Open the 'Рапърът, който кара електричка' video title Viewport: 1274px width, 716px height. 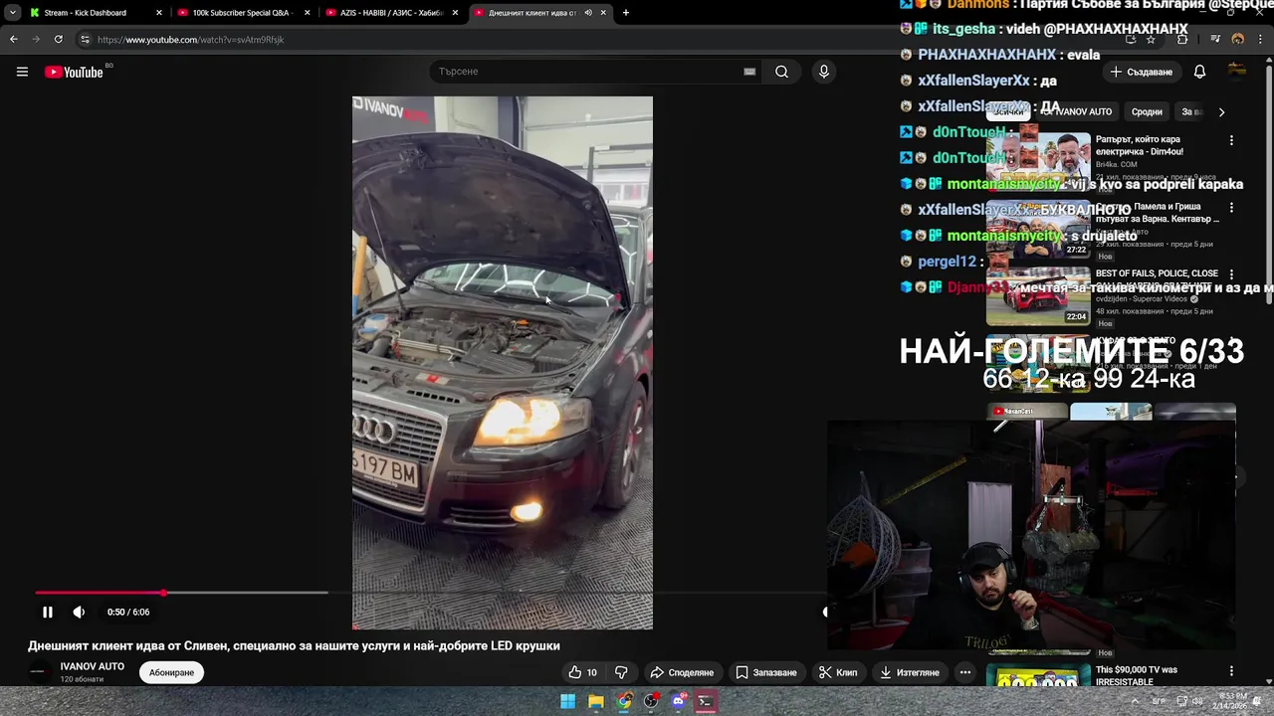coord(1140,145)
